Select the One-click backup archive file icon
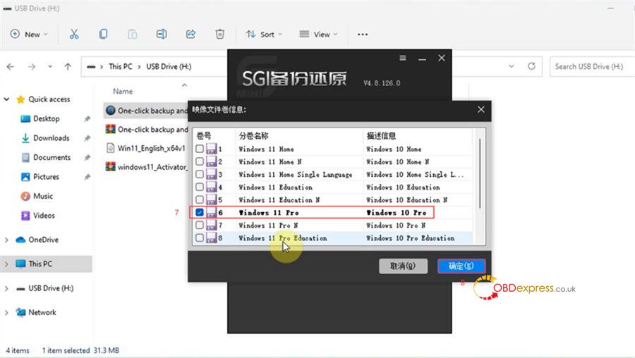 pos(110,130)
